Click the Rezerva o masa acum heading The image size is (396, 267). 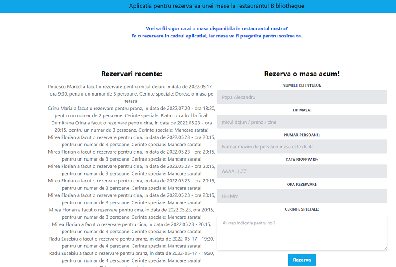pos(302,74)
